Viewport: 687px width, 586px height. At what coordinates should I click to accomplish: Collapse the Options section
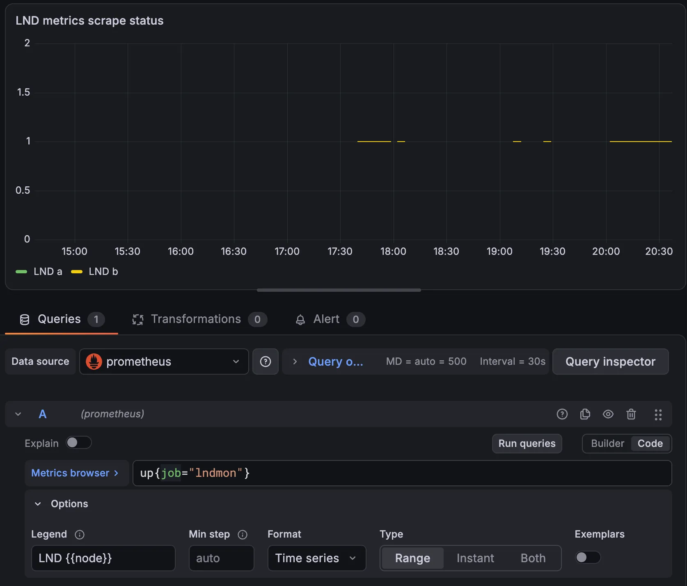tap(38, 504)
